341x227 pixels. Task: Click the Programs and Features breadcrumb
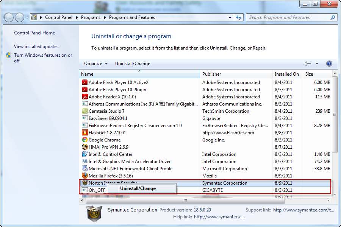pyautogui.click(x=132, y=17)
